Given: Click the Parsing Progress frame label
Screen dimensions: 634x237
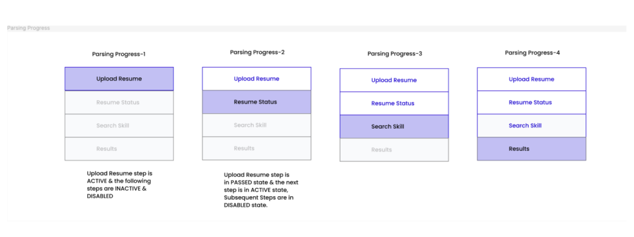Looking at the screenshot, I should (28, 28).
